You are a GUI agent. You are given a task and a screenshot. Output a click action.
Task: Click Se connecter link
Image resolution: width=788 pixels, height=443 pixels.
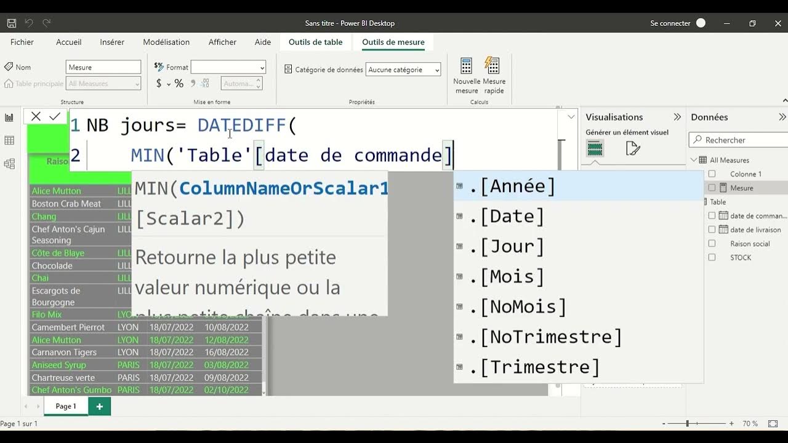point(670,23)
